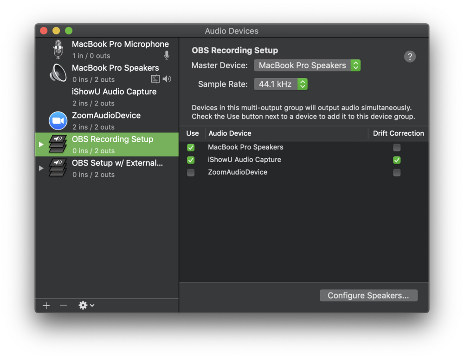
Task: Select OBS Setup w/ External device entry
Action: 107,168
